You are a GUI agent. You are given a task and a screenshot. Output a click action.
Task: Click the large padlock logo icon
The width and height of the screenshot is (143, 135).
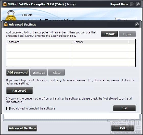pos(11,16)
